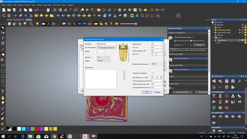Viewport: 247px width, 139px height.
Task: Toggle visibility bulb for Raster row
Action: pos(245,27)
